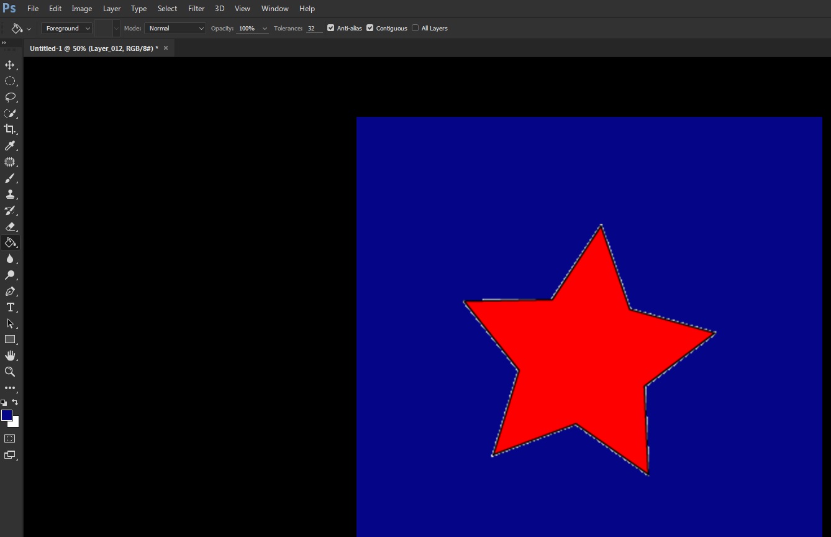
Task: Click the dark blue foreground color swatch
Action: (6, 415)
